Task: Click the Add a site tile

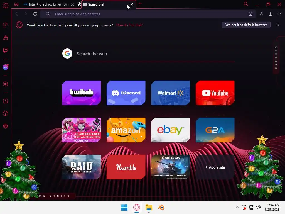Action: pyautogui.click(x=215, y=167)
